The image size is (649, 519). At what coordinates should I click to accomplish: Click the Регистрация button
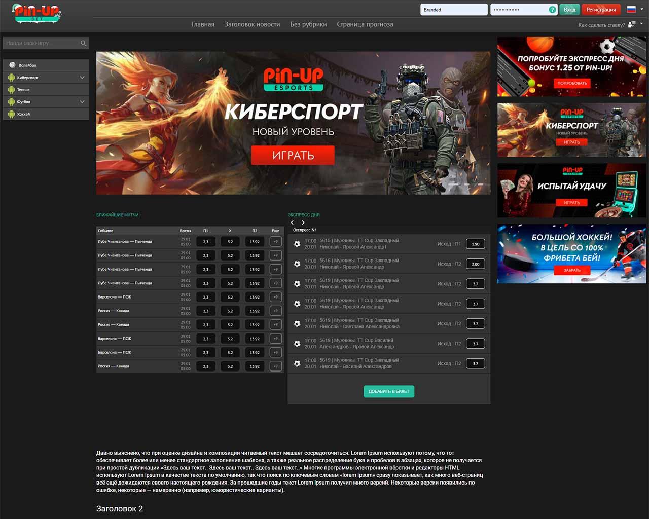pos(601,10)
